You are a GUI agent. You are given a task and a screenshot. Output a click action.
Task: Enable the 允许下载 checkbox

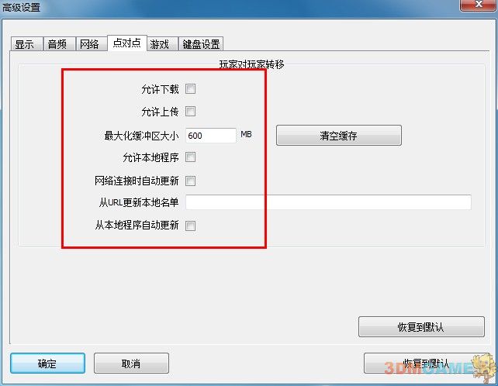[x=190, y=89]
